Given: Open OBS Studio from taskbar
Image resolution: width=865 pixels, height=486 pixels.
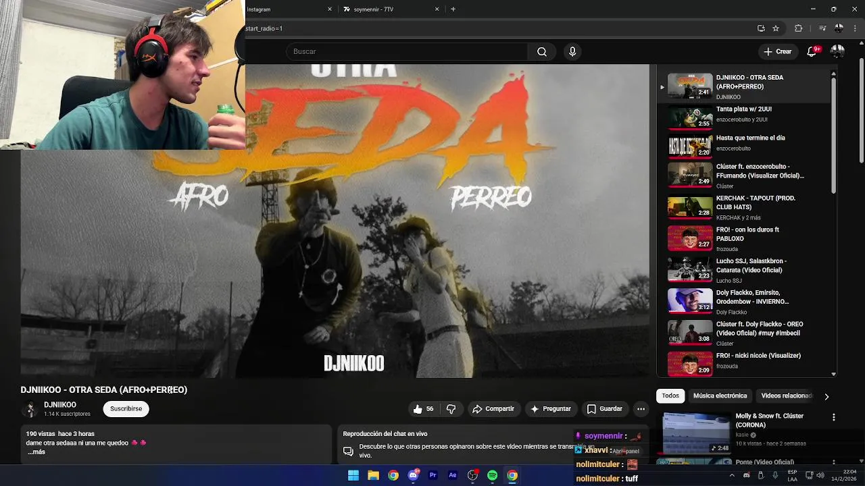Looking at the screenshot, I should [x=473, y=475].
